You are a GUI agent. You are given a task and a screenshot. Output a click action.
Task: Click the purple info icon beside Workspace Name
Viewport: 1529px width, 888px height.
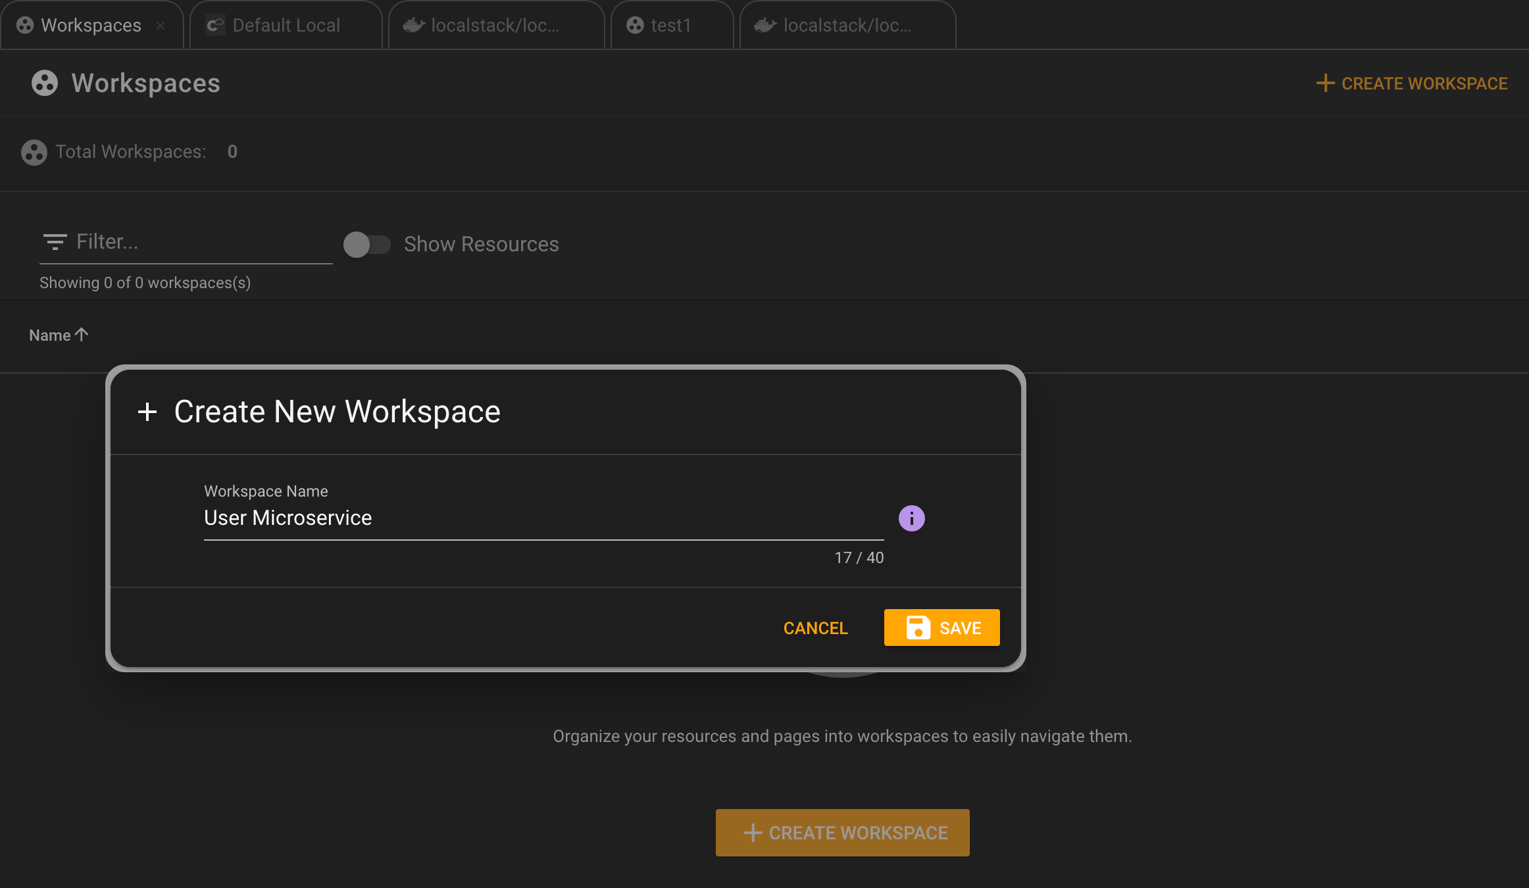pos(911,518)
